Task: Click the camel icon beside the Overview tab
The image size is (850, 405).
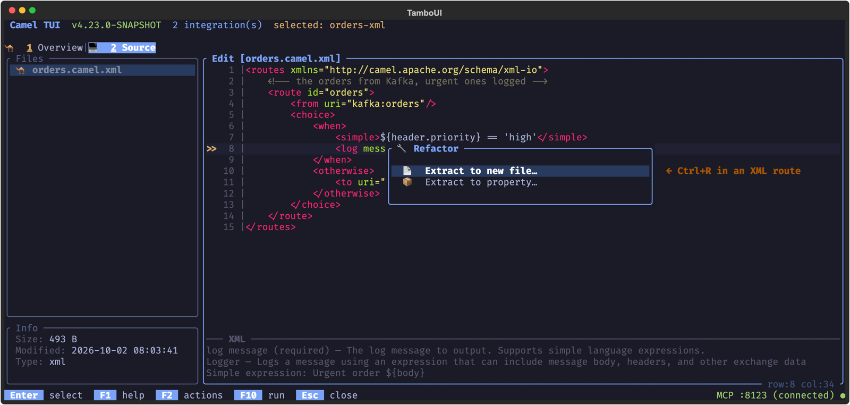Action: tap(10, 48)
